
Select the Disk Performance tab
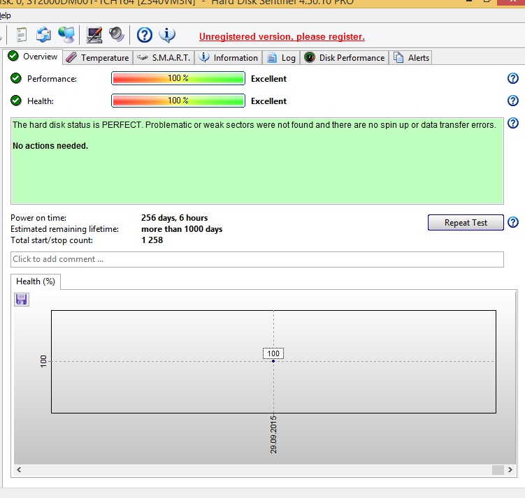coord(345,58)
